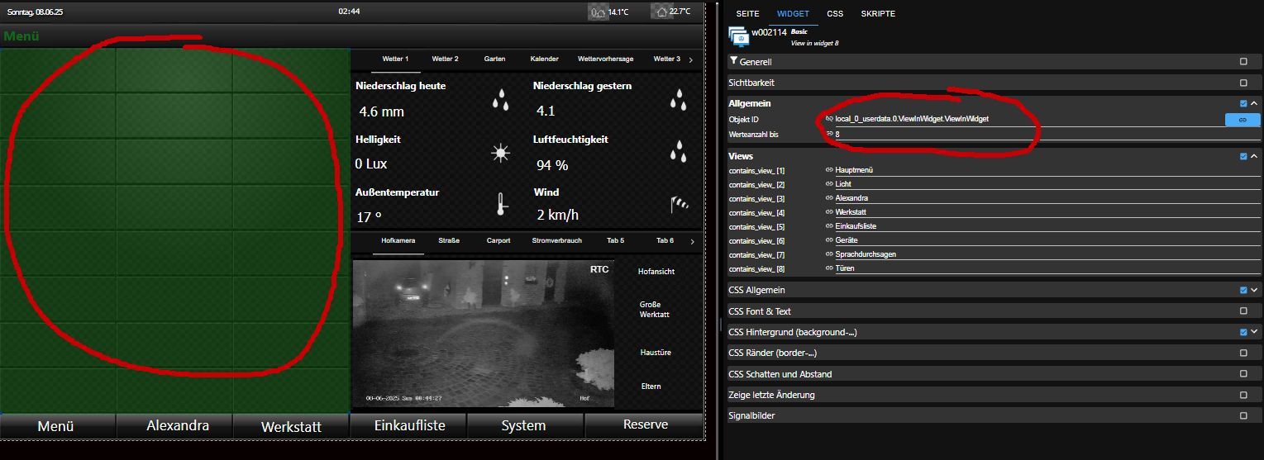Click the windsock icon beside Wind
This screenshot has height=460, width=1264.
pos(680,204)
